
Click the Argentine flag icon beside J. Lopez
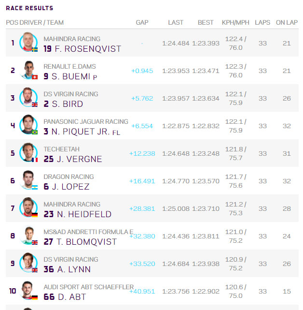[35, 187]
